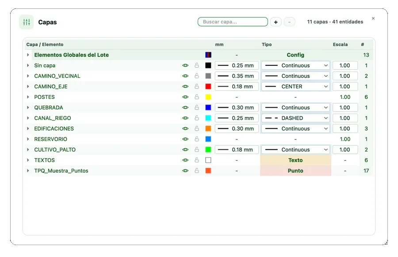
Task: Open line type dropdown for CULTIVO_PALTO
Action: (x=296, y=150)
